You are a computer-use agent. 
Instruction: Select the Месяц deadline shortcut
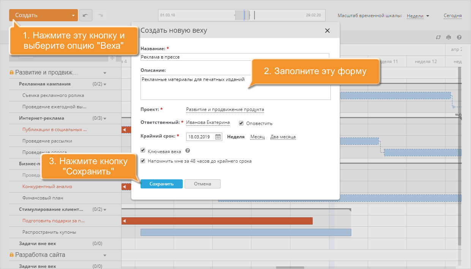[258, 137]
